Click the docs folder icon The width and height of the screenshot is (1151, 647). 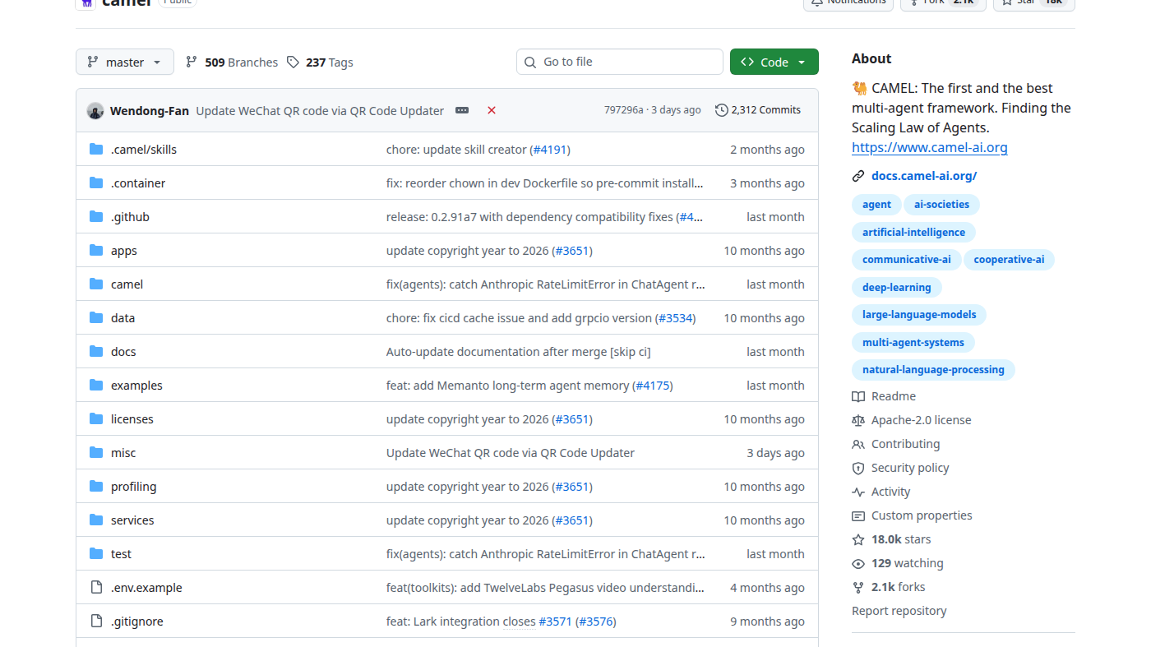click(96, 352)
